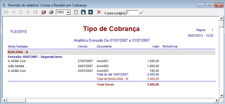Click document AAA003

[102, 71]
